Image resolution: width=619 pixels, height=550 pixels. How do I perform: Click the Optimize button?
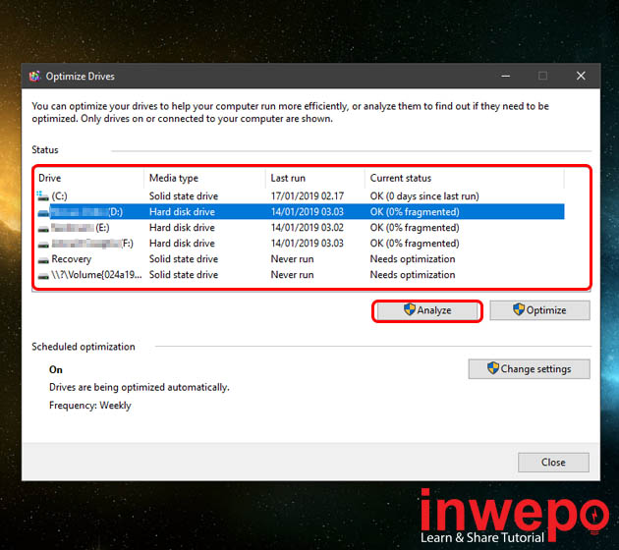(x=539, y=310)
